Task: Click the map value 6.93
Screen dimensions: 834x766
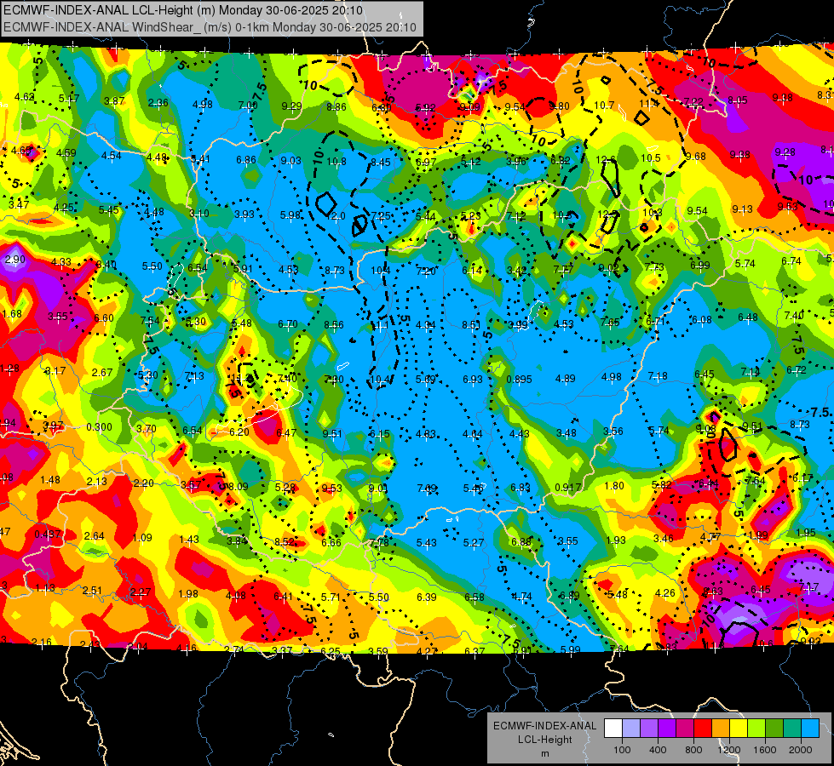Action: click(472, 379)
